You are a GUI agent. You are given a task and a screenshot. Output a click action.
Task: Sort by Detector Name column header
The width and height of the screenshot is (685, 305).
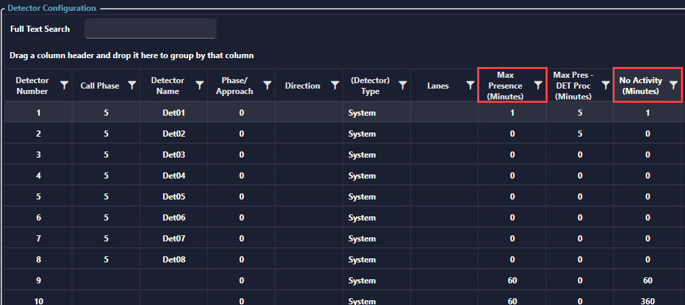(x=167, y=86)
